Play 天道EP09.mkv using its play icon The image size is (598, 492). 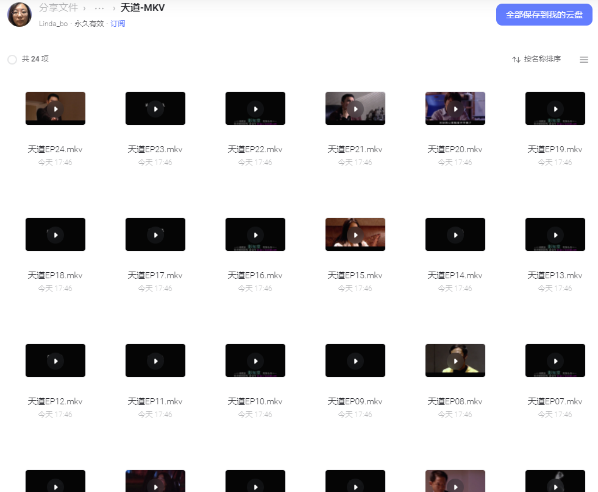(x=355, y=361)
